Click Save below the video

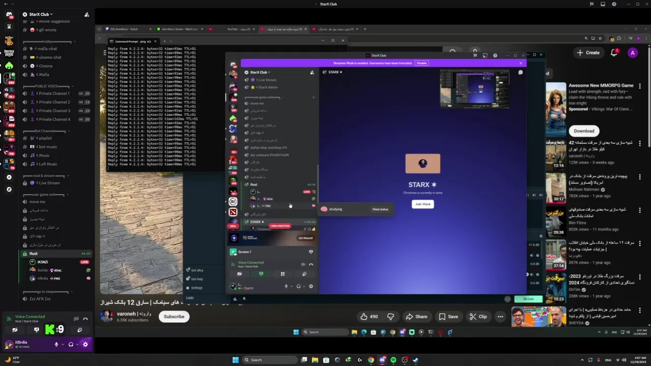coord(448,317)
